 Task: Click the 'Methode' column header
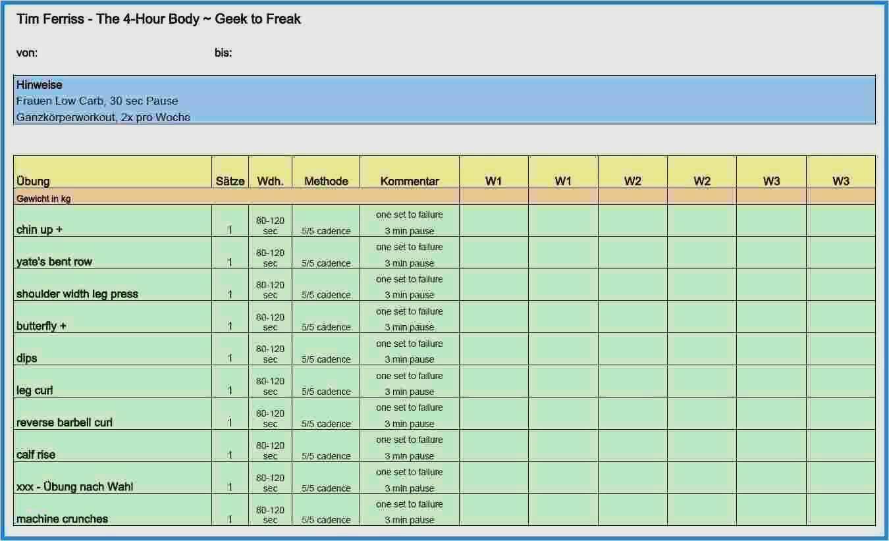[x=326, y=181]
